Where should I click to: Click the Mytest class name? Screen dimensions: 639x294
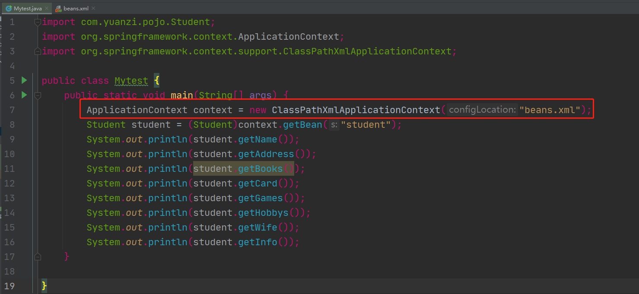pyautogui.click(x=131, y=81)
